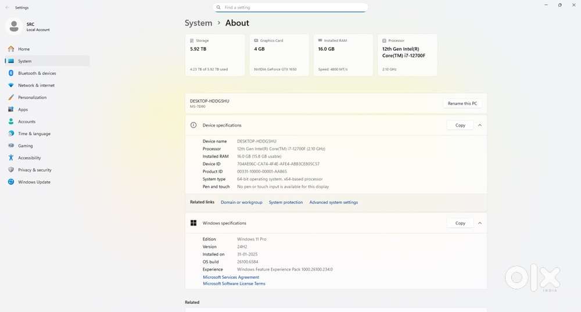The height and width of the screenshot is (312, 581).
Task: Open Personalization brush icon
Action: pyautogui.click(x=10, y=98)
